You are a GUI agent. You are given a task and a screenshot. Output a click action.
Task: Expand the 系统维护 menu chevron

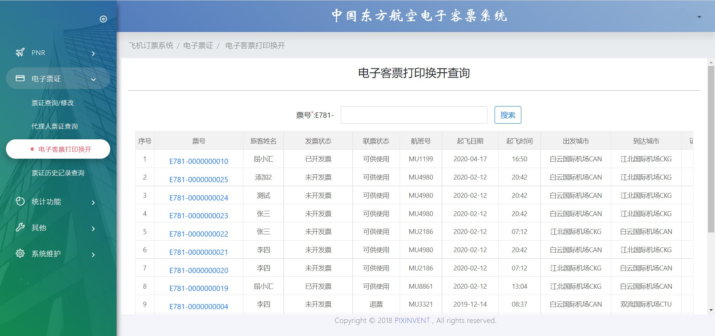coord(93,255)
